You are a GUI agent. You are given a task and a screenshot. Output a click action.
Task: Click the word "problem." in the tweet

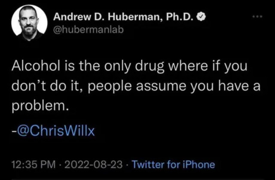click(40, 107)
